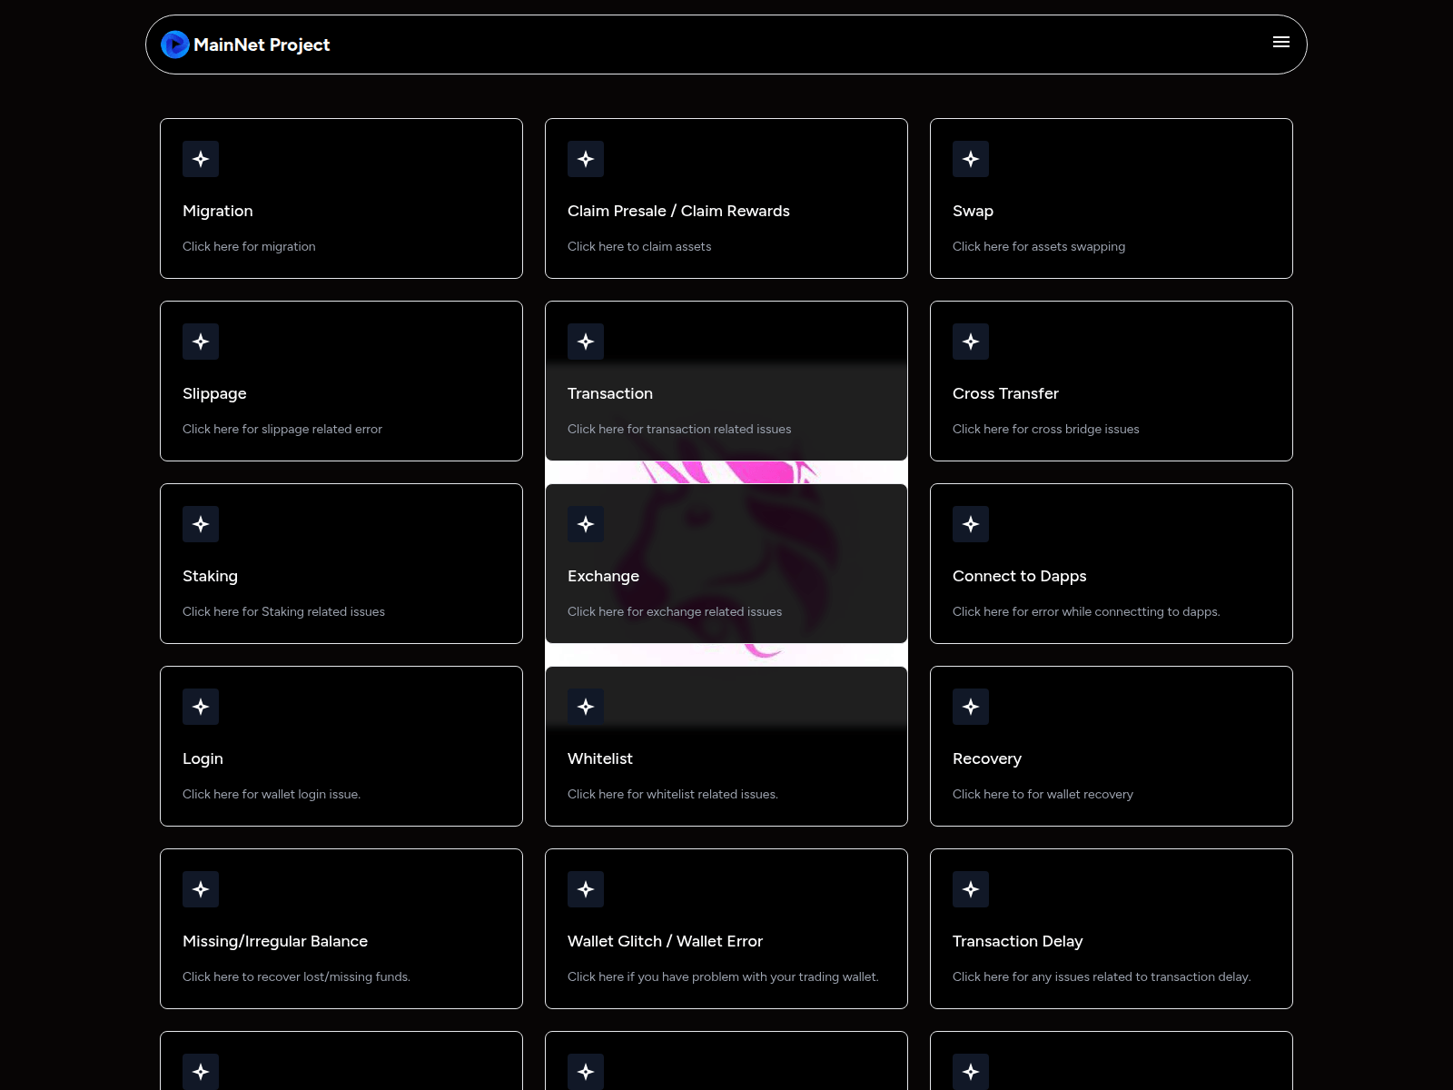Select the Slippage card title
The image size is (1453, 1090).
[214, 393]
